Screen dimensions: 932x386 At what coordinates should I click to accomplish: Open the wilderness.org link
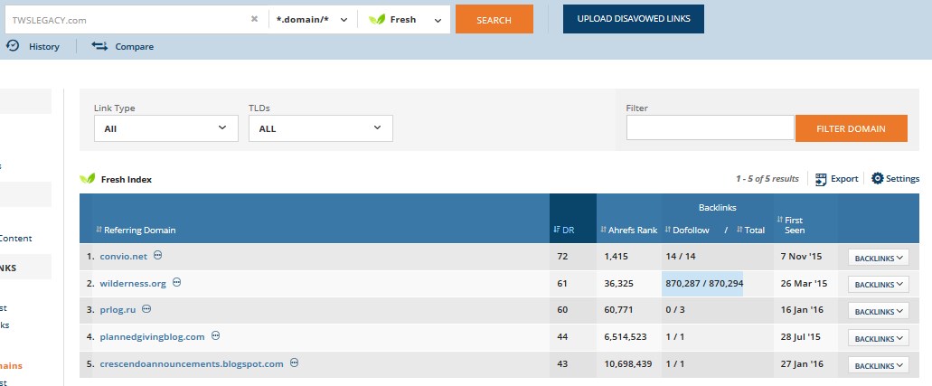133,284
